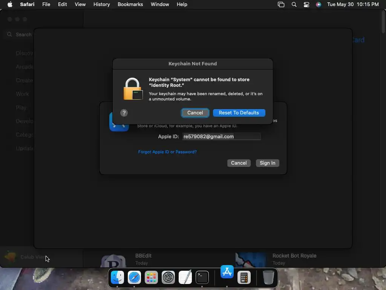386x290 pixels.
Task: Click the account avatar at sidebar bottom
Action: click(x=10, y=257)
